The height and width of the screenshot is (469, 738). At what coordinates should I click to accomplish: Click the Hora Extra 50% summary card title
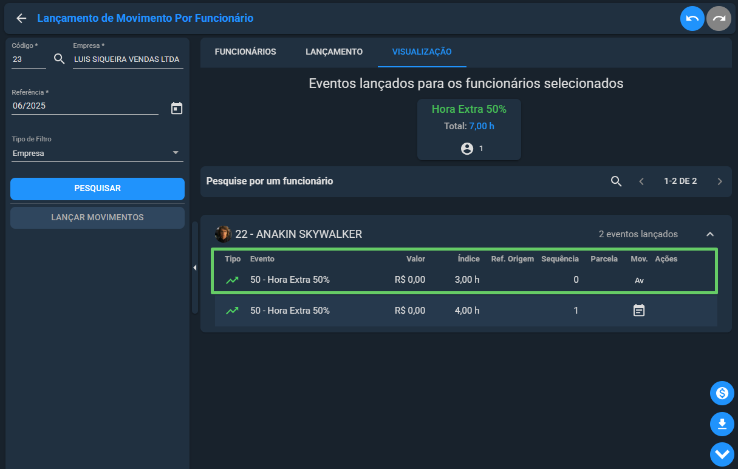[469, 109]
